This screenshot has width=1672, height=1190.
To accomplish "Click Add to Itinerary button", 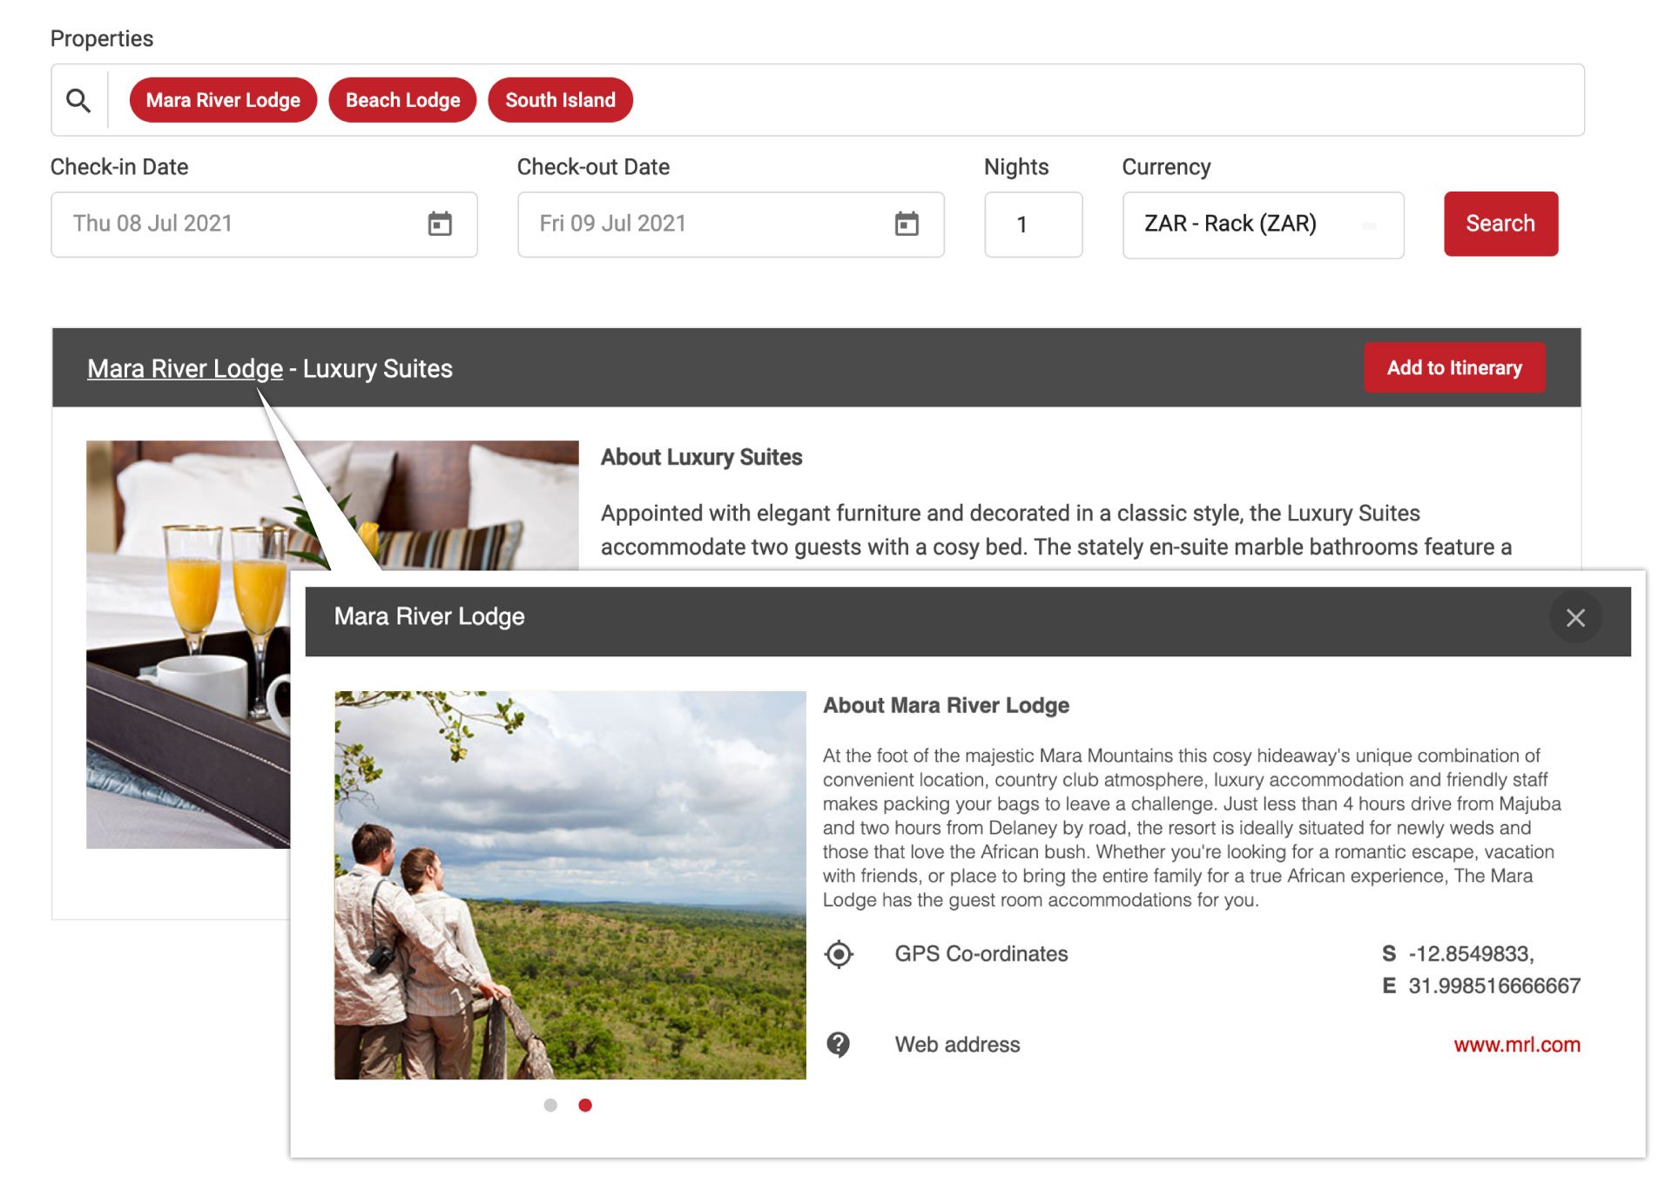I will 1452,368.
